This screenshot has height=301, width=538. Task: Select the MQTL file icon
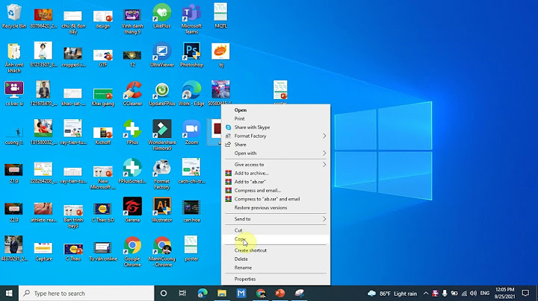coord(220,16)
